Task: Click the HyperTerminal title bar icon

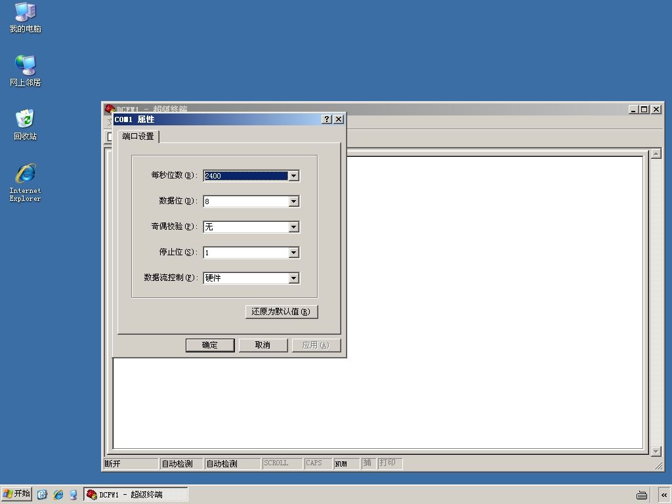Action: coord(110,109)
